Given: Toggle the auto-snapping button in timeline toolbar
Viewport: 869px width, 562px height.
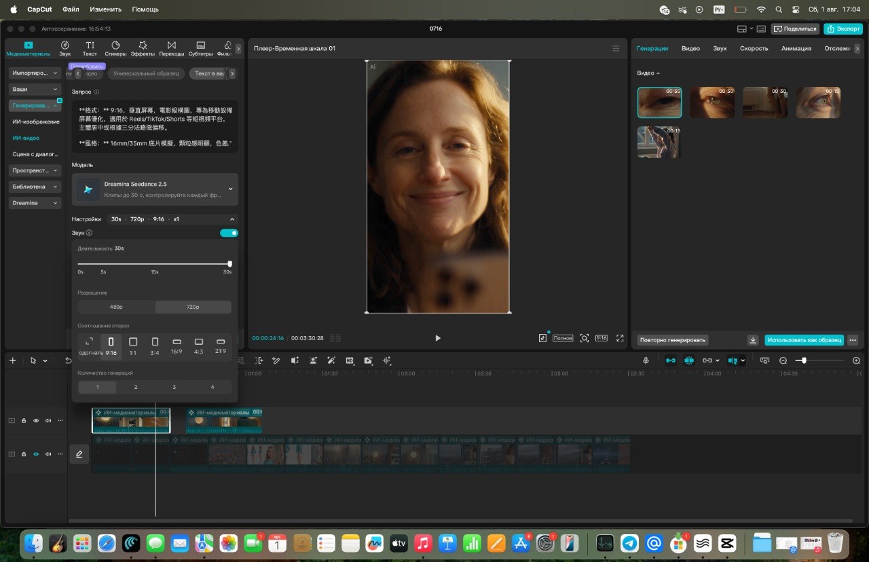Looking at the screenshot, I should [689, 360].
